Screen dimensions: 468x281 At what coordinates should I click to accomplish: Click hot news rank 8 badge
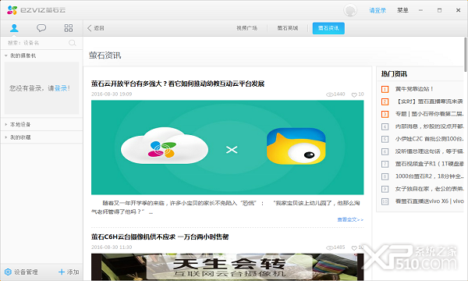pyautogui.click(x=385, y=176)
